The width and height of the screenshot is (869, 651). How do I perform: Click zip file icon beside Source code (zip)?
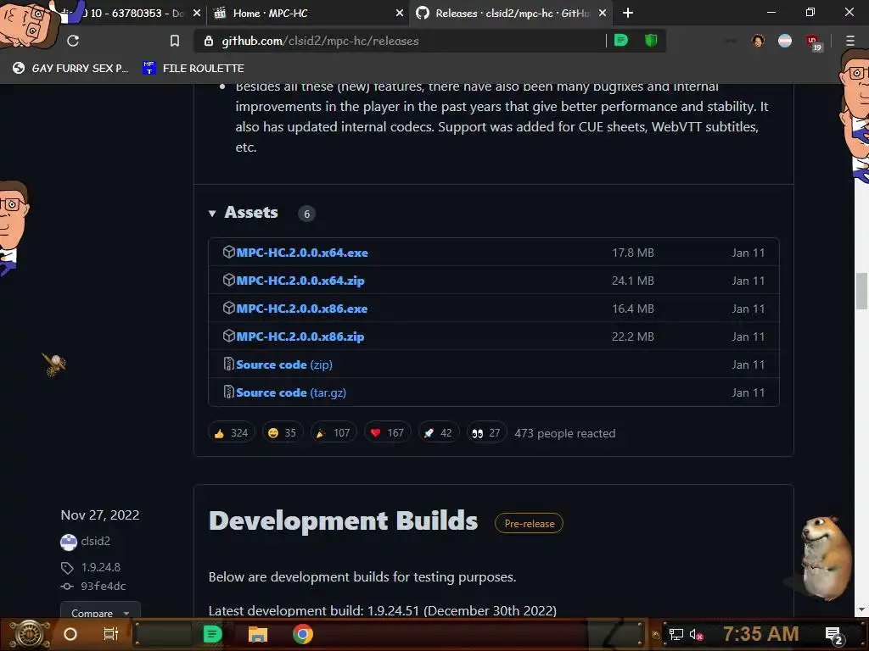pyautogui.click(x=228, y=364)
